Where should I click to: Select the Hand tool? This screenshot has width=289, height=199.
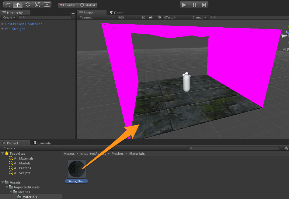[x=8, y=5]
